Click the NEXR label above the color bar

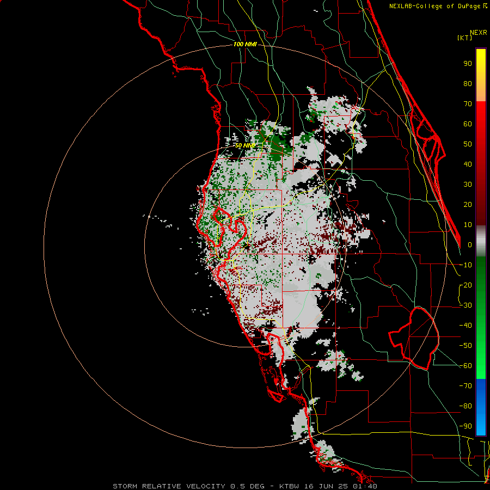[x=479, y=33]
